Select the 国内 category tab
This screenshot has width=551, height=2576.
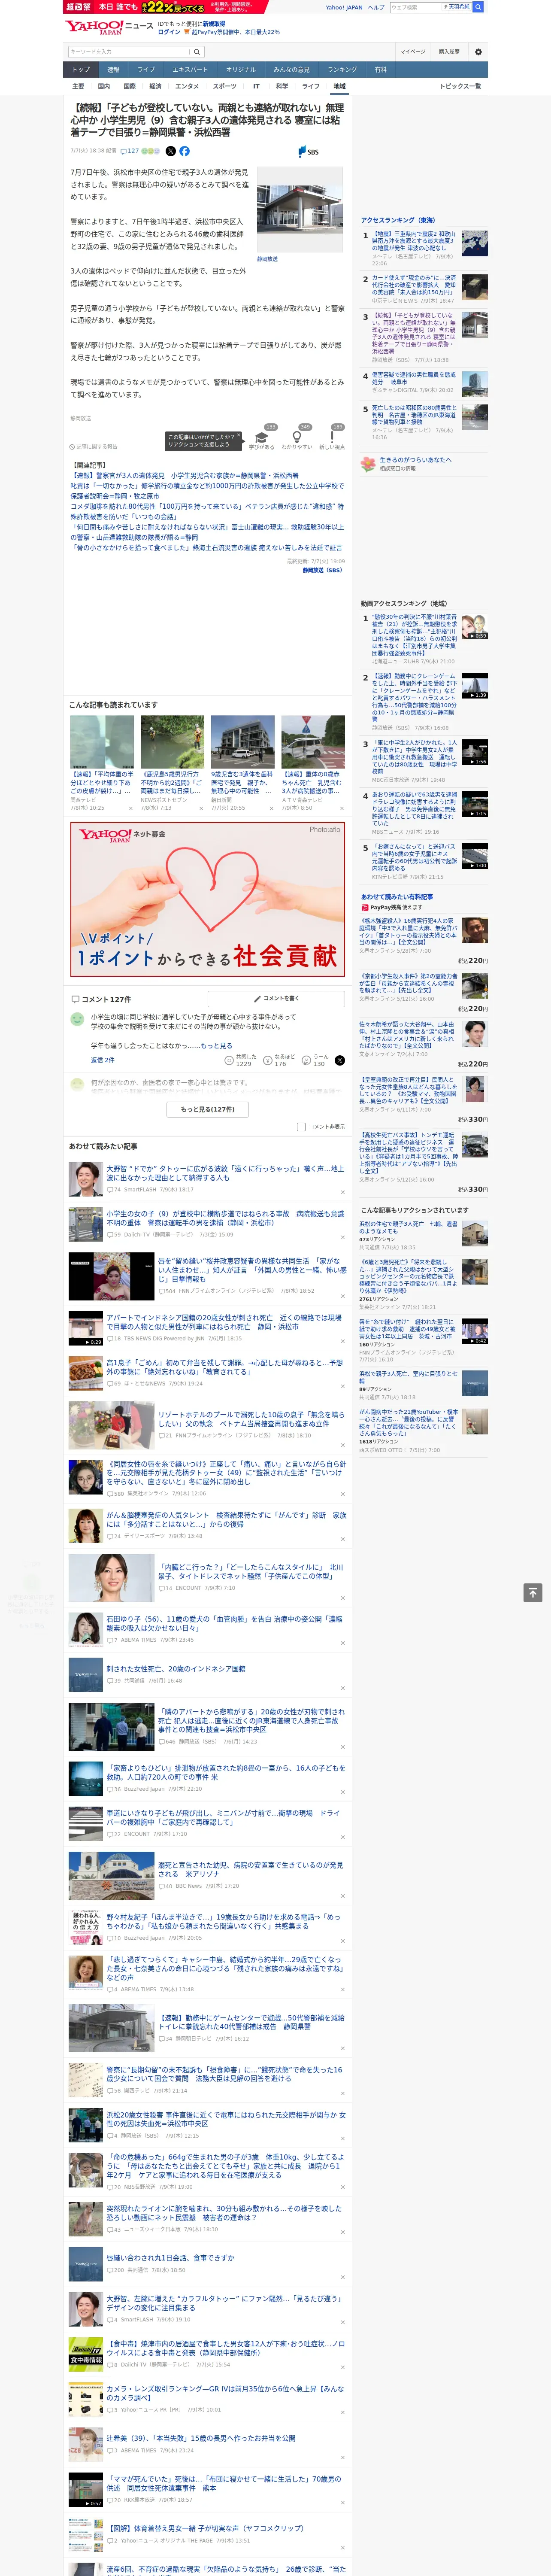[x=104, y=86]
